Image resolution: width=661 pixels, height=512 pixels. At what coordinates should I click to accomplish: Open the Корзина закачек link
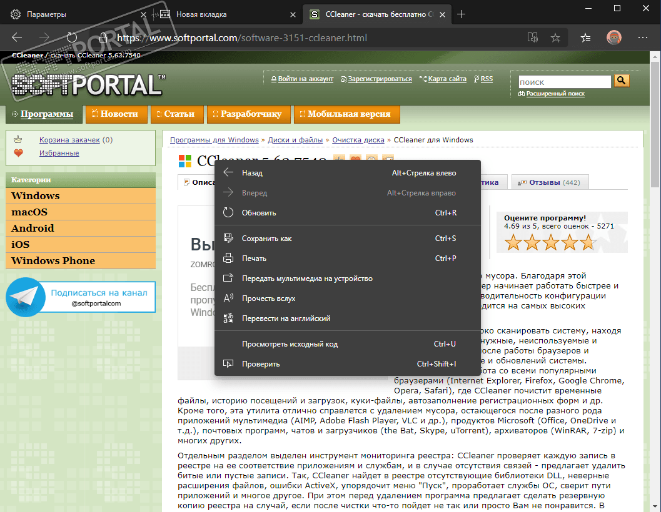pyautogui.click(x=69, y=140)
